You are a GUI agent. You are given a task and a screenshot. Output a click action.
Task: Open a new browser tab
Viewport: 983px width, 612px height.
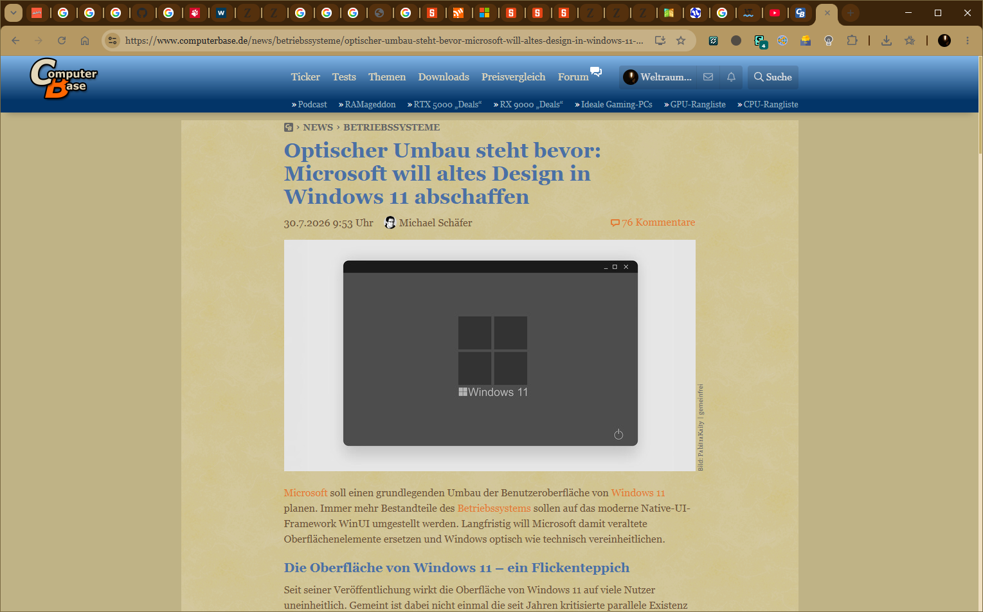850,13
